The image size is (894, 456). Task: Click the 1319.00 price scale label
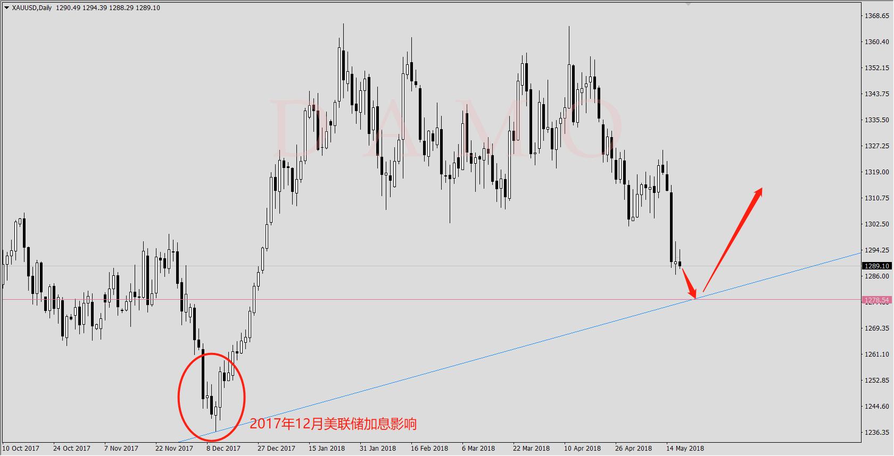click(877, 172)
